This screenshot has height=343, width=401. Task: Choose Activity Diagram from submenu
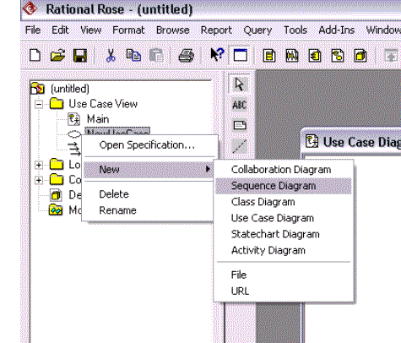point(284,250)
